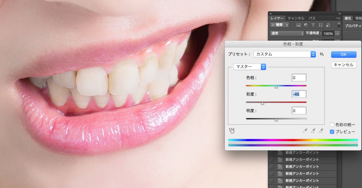Click the upper color spectrum bar
This screenshot has height=188, width=362.
pyautogui.click(x=293, y=140)
